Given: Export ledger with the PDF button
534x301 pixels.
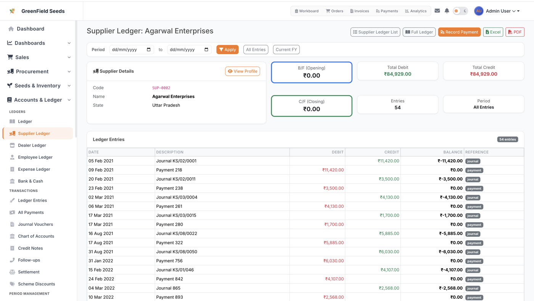Looking at the screenshot, I should (515, 32).
